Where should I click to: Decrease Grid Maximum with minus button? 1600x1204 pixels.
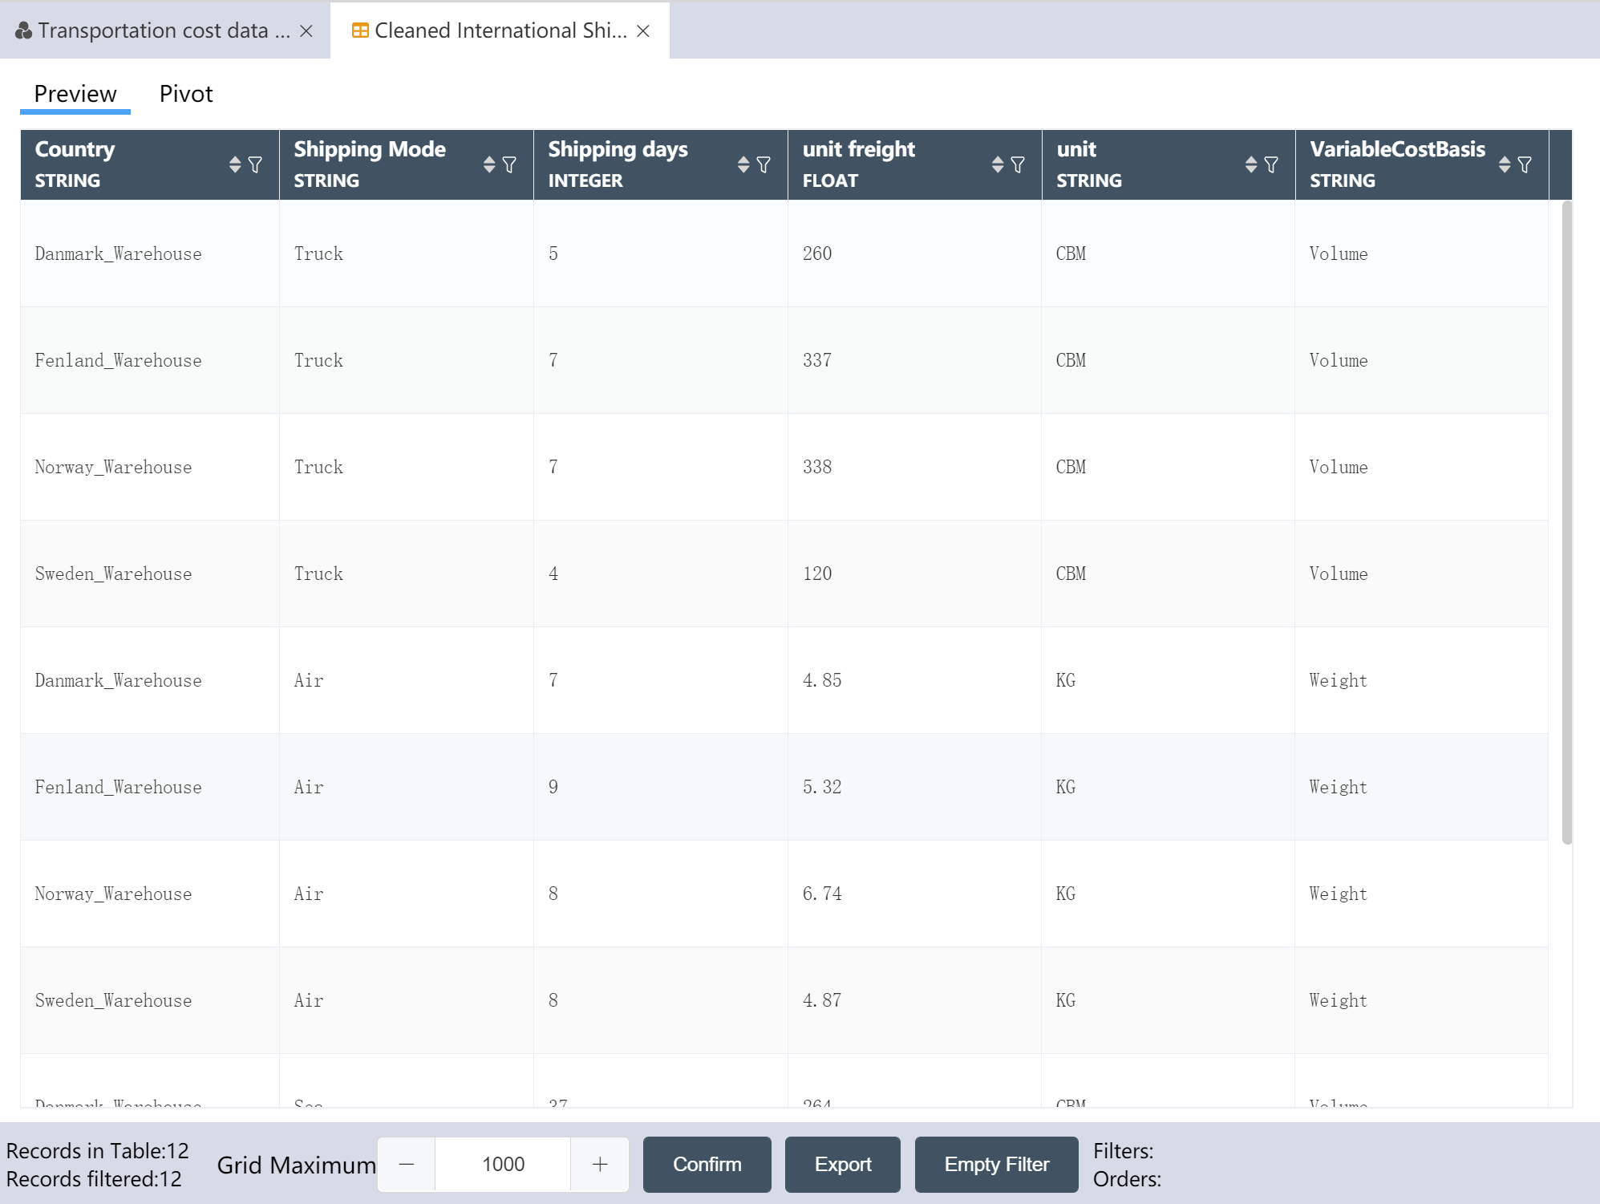[x=407, y=1164]
